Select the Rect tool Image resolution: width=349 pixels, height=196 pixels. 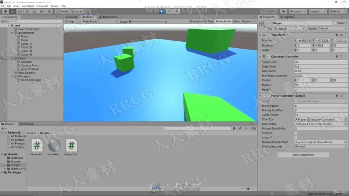(35, 11)
